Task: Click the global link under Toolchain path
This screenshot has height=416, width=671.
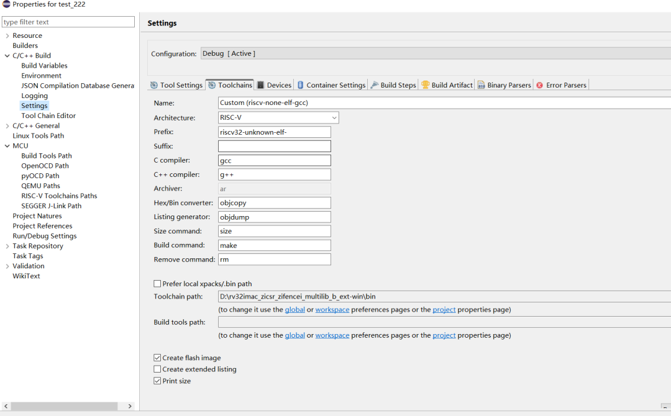Action: [x=295, y=310]
